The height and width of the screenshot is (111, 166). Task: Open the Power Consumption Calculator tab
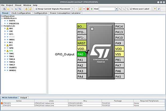[65, 13]
